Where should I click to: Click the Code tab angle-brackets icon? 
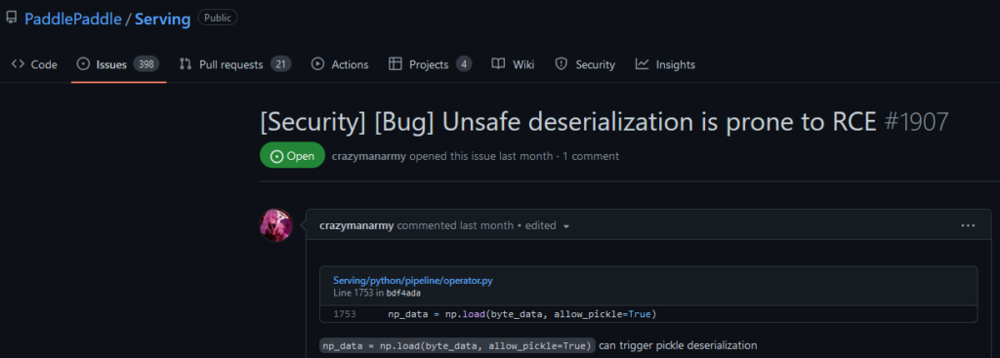(18, 63)
